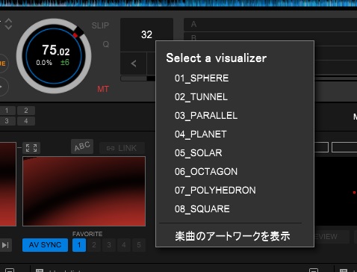Select pad bank 1
The width and height of the screenshot is (357, 272).
[x=7, y=111]
